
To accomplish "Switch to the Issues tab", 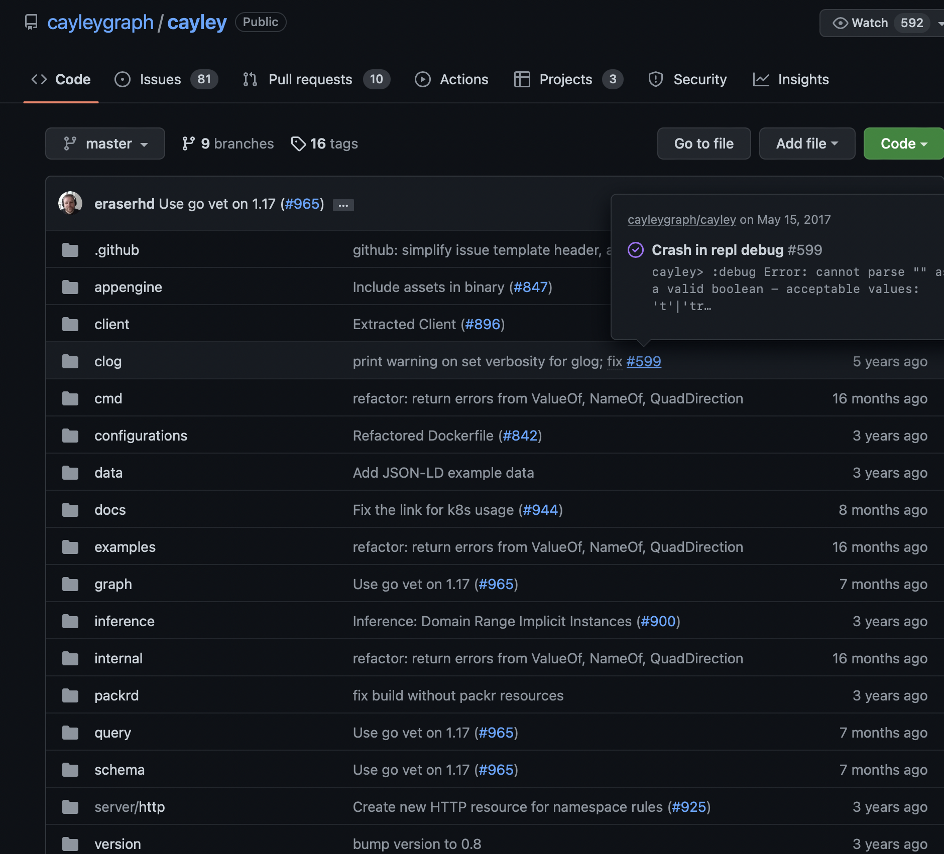I will click(160, 79).
